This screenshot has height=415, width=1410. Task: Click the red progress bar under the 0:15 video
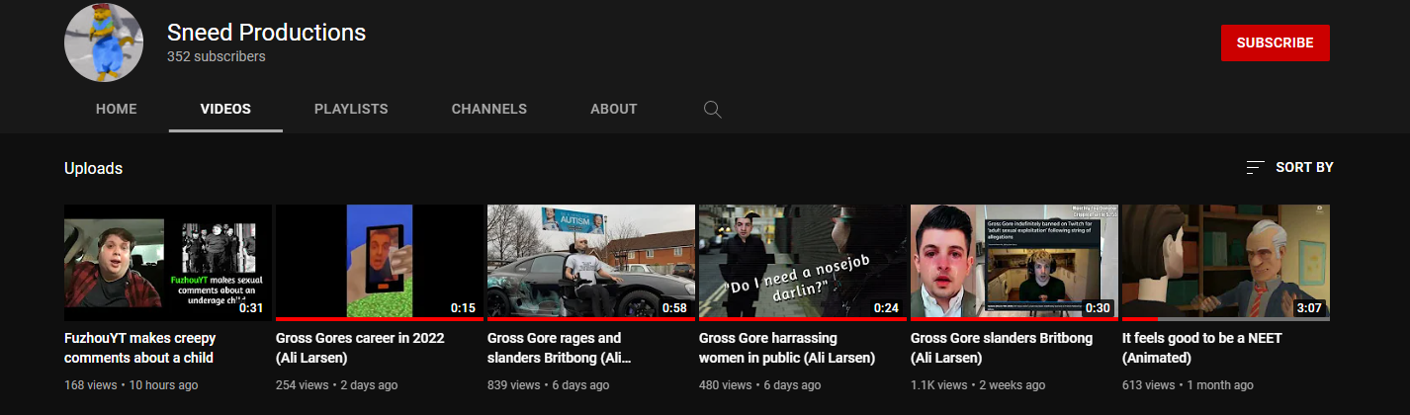pos(380,319)
